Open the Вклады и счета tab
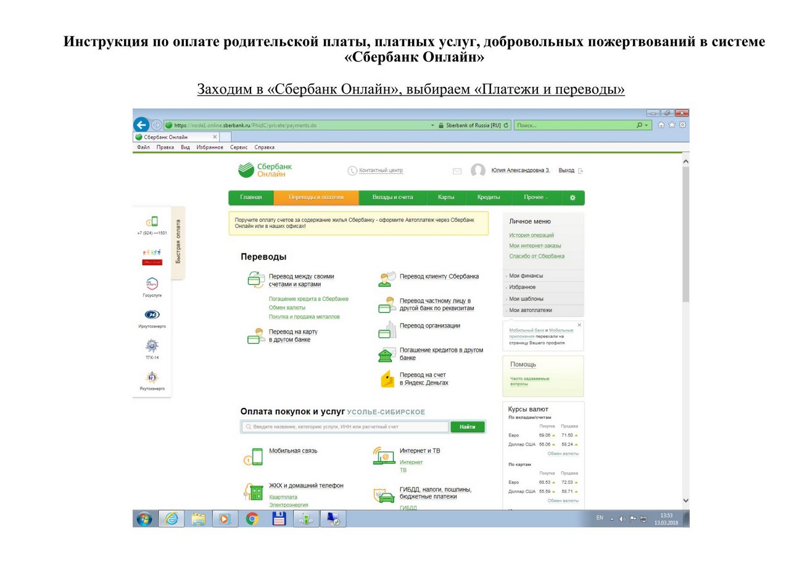Image resolution: width=802 pixels, height=567 pixels. [393, 197]
